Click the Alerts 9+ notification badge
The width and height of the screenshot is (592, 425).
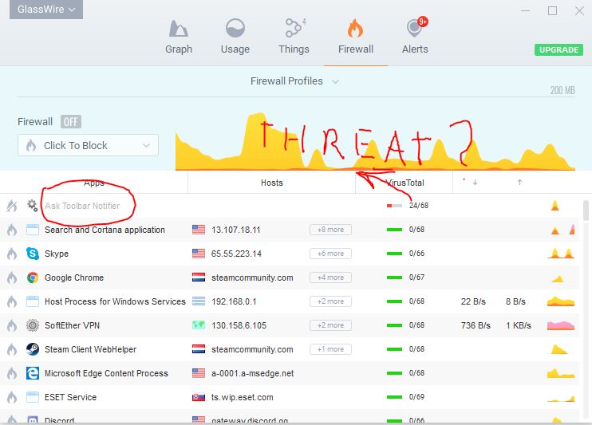423,22
